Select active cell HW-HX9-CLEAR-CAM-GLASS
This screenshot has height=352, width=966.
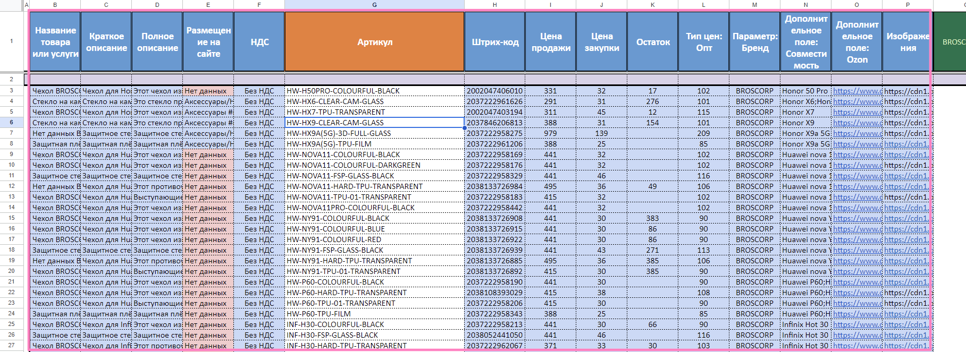pos(374,123)
